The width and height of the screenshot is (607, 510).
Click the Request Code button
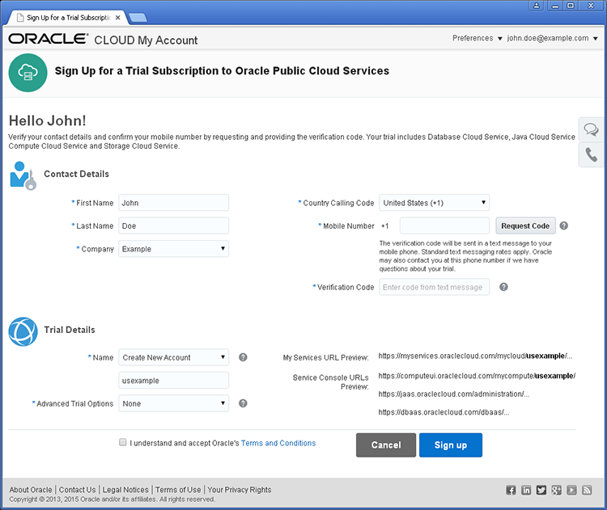(525, 225)
